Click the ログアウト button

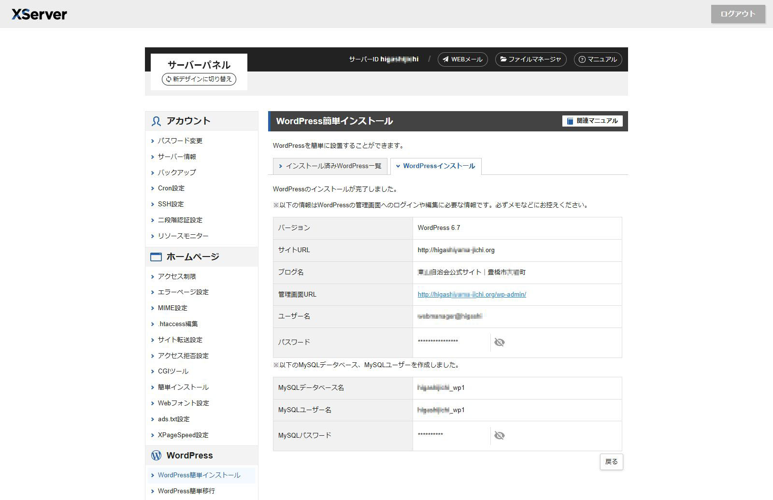pos(738,14)
